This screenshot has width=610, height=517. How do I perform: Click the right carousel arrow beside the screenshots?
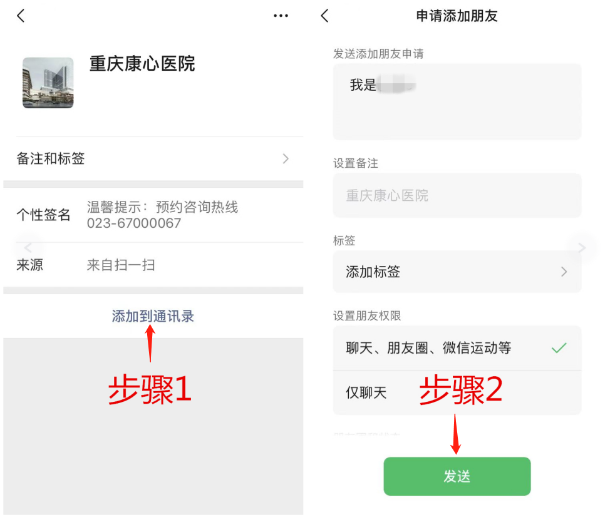click(x=581, y=248)
